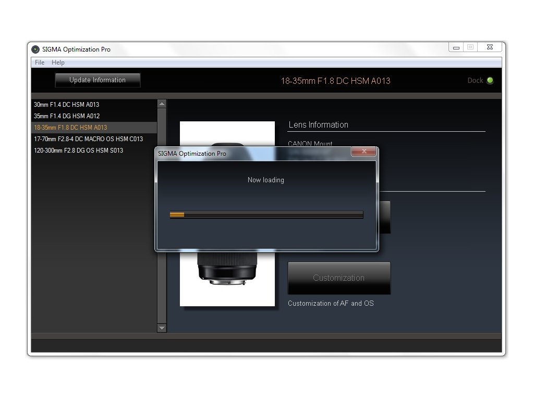This screenshot has width=534, height=400.
Task: Minimize the SIGMA Optimization Pro window
Action: click(456, 47)
